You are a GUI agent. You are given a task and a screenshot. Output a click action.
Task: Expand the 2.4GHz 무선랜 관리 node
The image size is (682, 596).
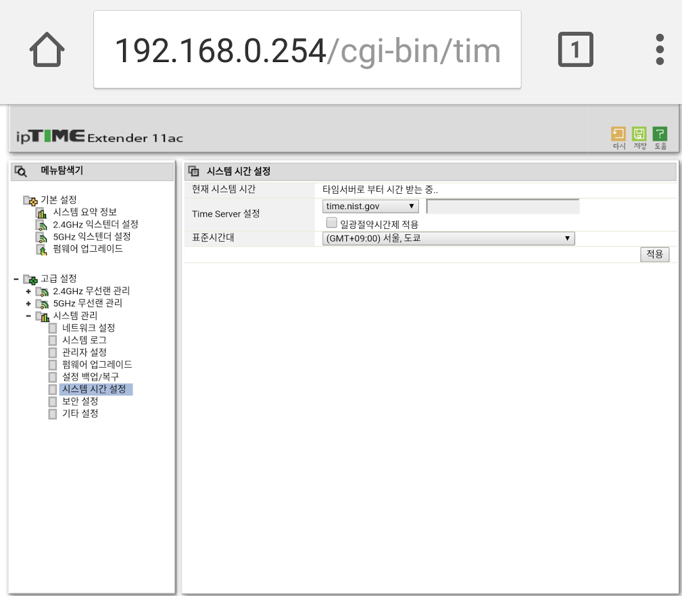click(28, 292)
